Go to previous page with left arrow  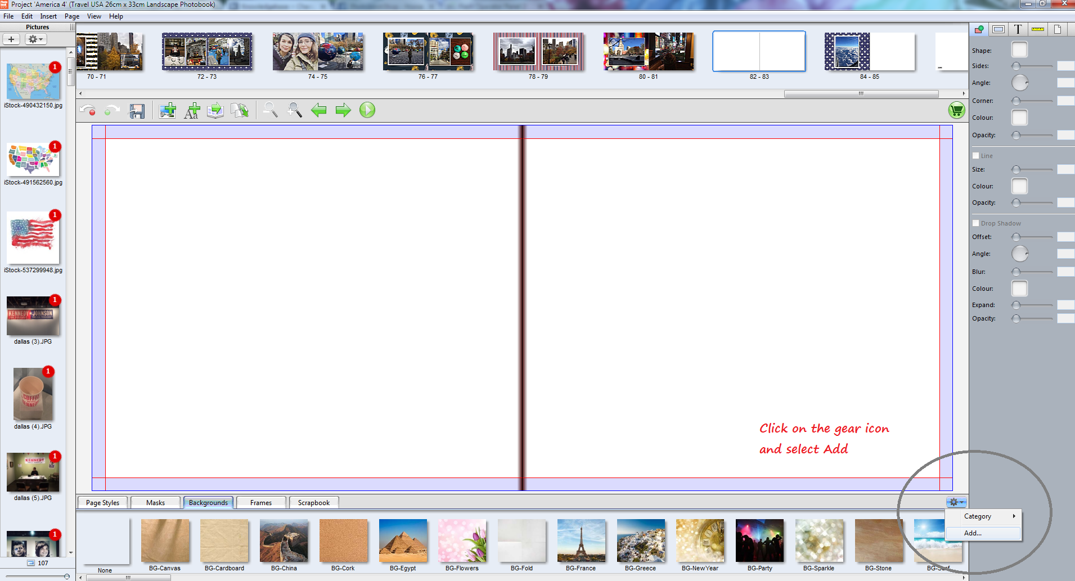tap(319, 110)
